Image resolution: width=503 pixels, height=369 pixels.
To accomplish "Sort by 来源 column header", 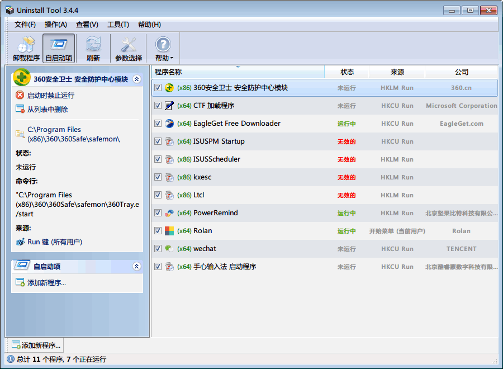I will tap(397, 72).
